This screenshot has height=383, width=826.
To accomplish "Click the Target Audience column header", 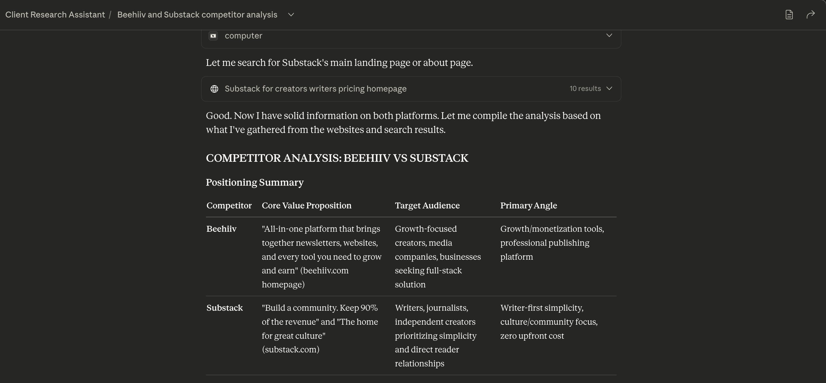I will (427, 205).
